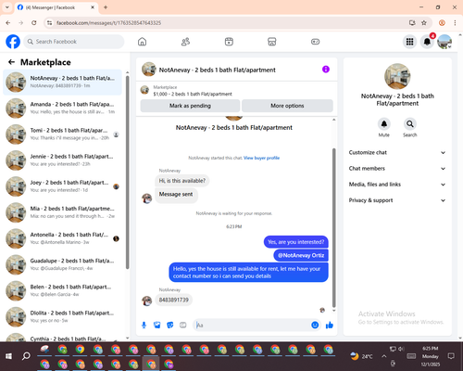Open the Facebook logo home link
This screenshot has width=463, height=371.
tap(13, 42)
